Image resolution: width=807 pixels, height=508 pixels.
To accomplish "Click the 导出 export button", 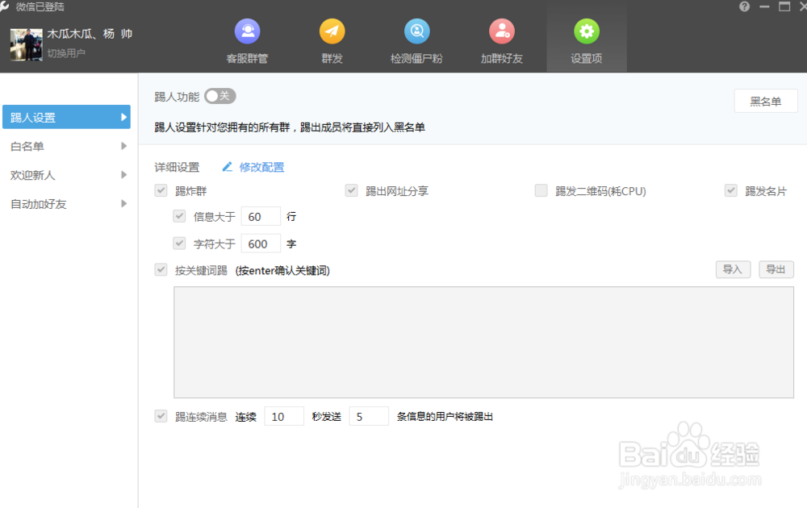I will point(776,269).
